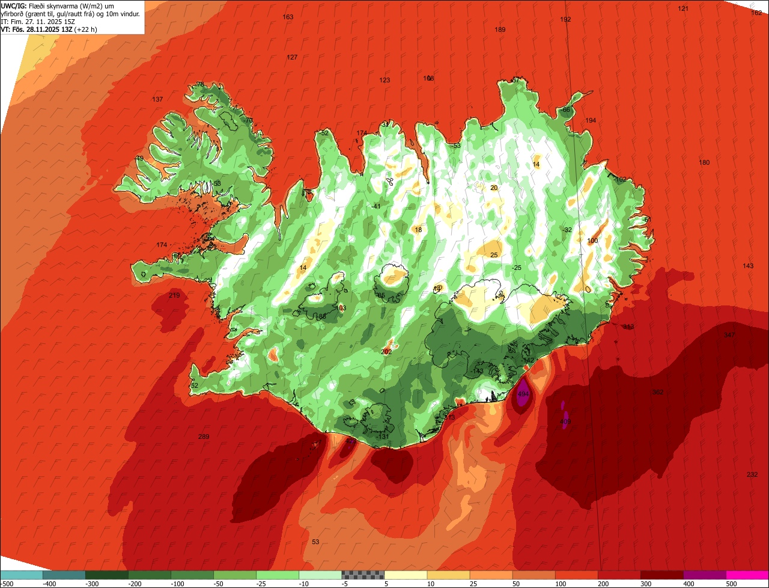Click dark red swatch between 300 and 400

click(x=661, y=575)
